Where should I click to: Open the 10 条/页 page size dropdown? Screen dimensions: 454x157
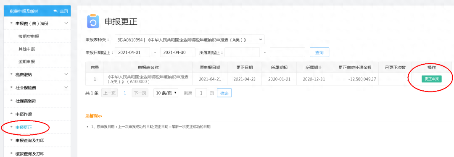(166, 93)
